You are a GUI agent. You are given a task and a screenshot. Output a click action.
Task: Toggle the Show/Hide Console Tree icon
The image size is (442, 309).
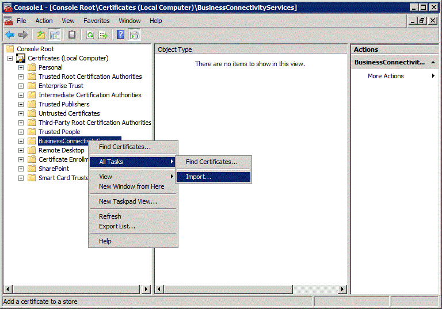coord(55,35)
